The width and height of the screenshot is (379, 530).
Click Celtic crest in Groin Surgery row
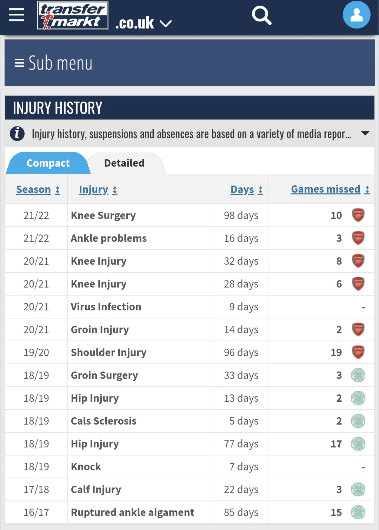point(358,375)
